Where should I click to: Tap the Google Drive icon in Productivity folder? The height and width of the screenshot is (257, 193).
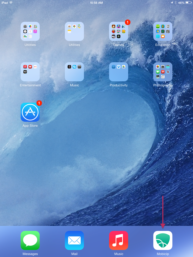coord(124,67)
